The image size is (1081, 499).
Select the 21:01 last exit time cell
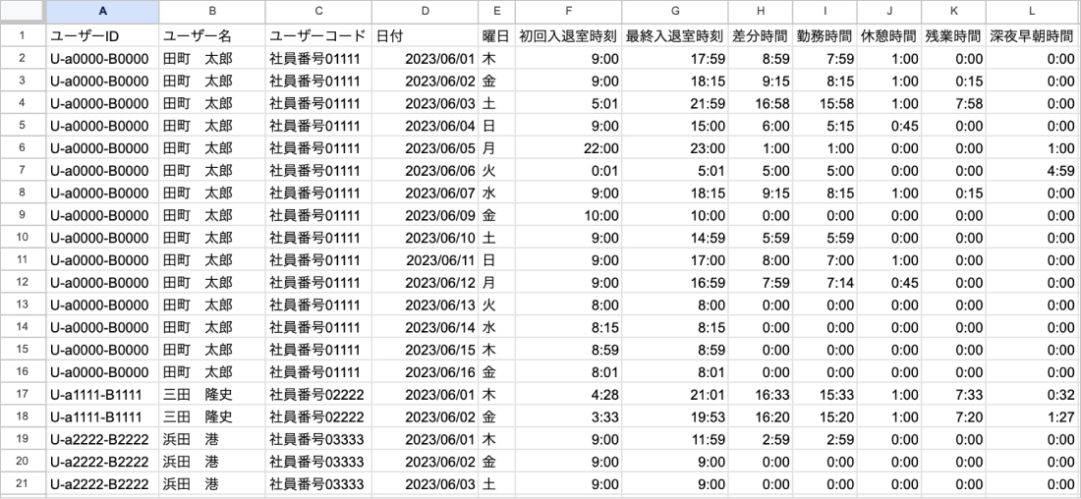pos(675,394)
